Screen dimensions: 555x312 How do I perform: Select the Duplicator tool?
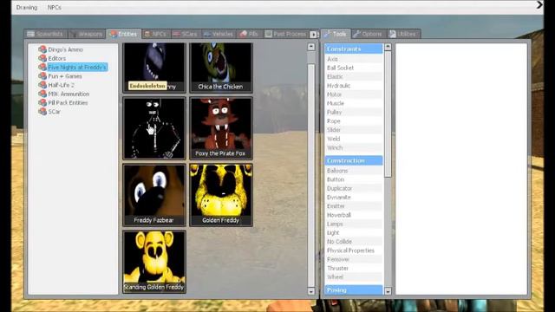click(x=354, y=188)
